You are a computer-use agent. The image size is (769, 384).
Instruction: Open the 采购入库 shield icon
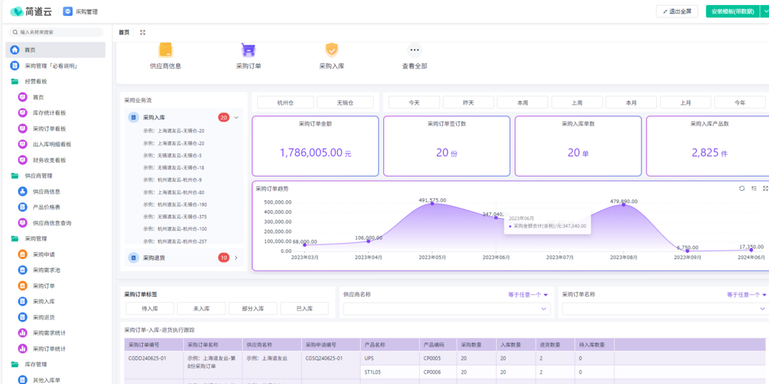click(331, 50)
